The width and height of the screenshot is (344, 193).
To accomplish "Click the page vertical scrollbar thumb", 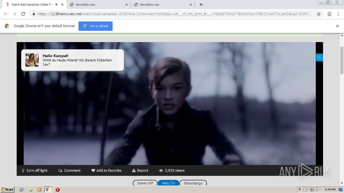I will (x=342, y=60).
